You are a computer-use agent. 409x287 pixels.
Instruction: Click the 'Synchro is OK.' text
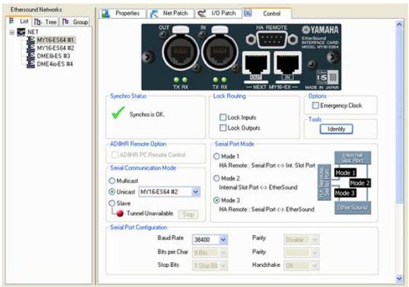click(147, 115)
